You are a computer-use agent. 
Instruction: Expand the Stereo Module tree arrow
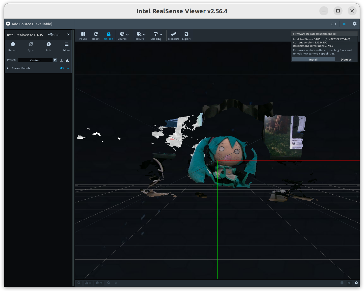pyautogui.click(x=8, y=68)
